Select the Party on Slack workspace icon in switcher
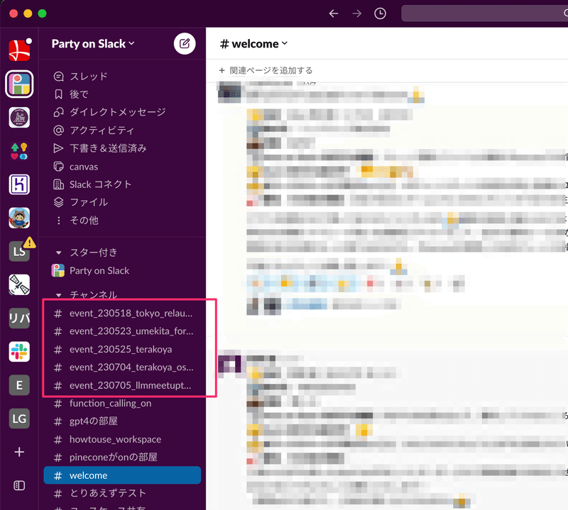 point(19,84)
